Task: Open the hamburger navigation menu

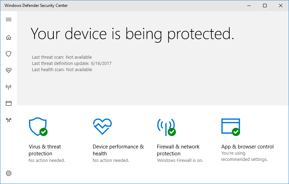Action: point(9,20)
